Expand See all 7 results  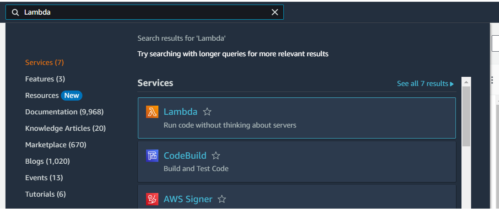(x=425, y=84)
